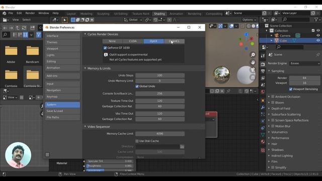Open the Modifier wrench properties tab
Viewport: 322px width, 181px height.
tap(263, 107)
